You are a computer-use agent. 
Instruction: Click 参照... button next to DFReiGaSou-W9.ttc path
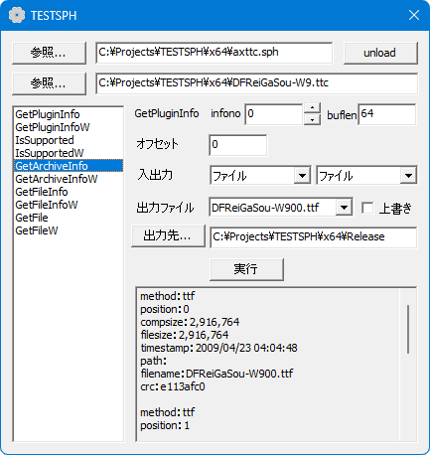(49, 83)
